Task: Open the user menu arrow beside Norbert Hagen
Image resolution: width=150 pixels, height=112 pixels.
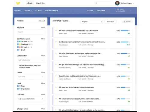Action: tap(133, 3)
